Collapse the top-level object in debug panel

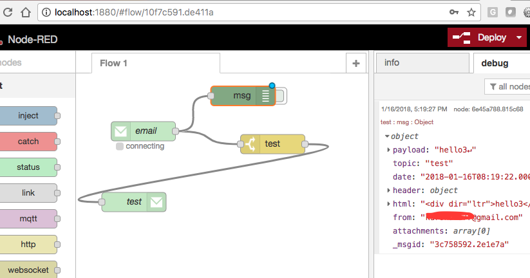click(386, 136)
